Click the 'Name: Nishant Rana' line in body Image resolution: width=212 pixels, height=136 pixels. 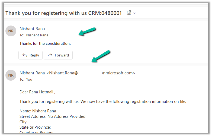pos(38,111)
